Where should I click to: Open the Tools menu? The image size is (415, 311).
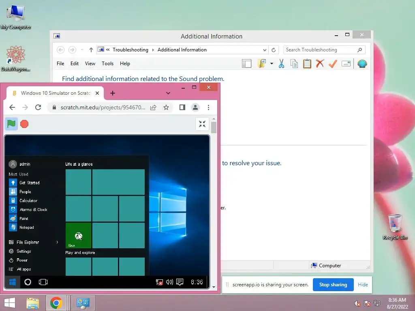(107, 64)
